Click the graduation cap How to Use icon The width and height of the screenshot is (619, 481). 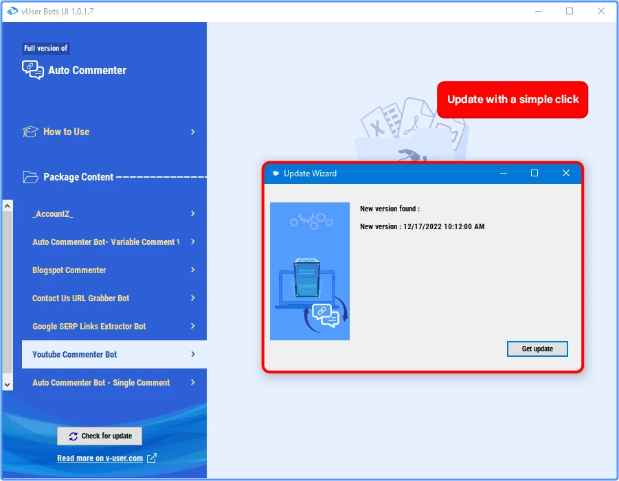[30, 132]
